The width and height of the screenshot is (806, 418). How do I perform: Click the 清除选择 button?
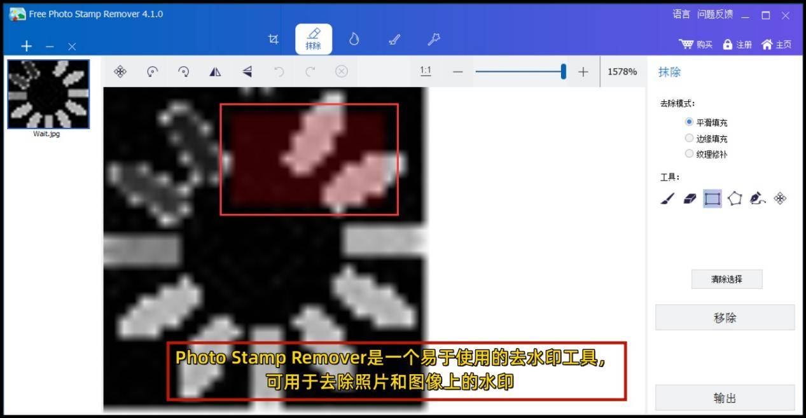(726, 279)
